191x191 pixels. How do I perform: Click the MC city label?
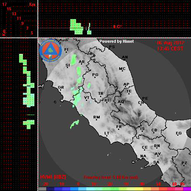pos(122,69)
